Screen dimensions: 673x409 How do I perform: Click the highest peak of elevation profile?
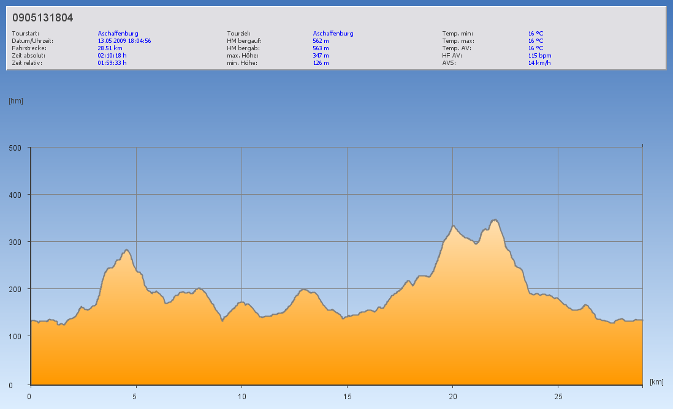495,220
